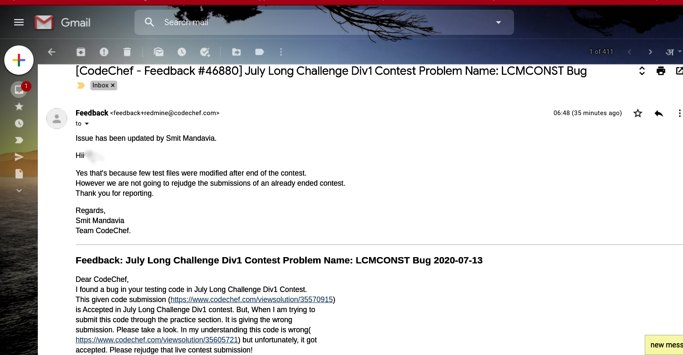The height and width of the screenshot is (355, 683).
Task: Snooze this email
Action: click(x=182, y=52)
